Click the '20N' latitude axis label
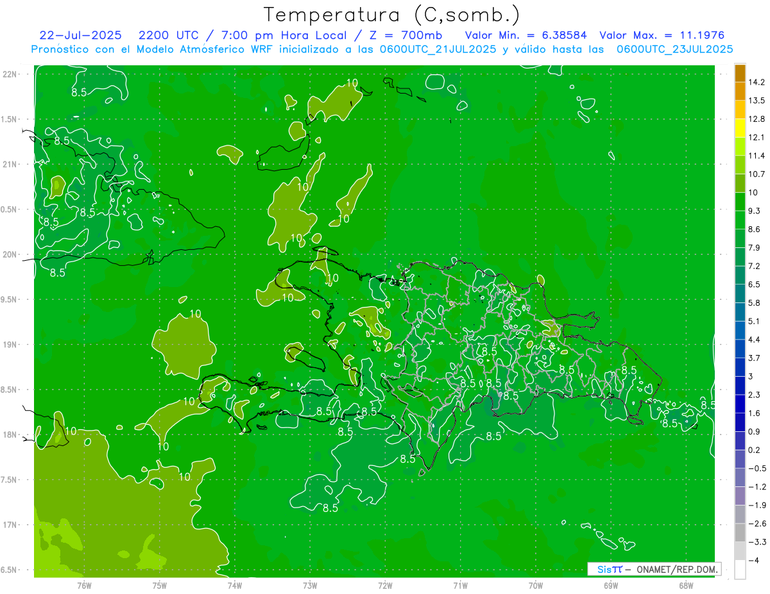This screenshot has height=594, width=770. tap(10, 254)
